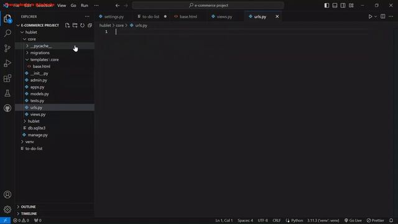
Task: Open run options dropdown arrow
Action: pos(376,17)
